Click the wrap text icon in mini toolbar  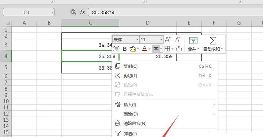pos(116,49)
